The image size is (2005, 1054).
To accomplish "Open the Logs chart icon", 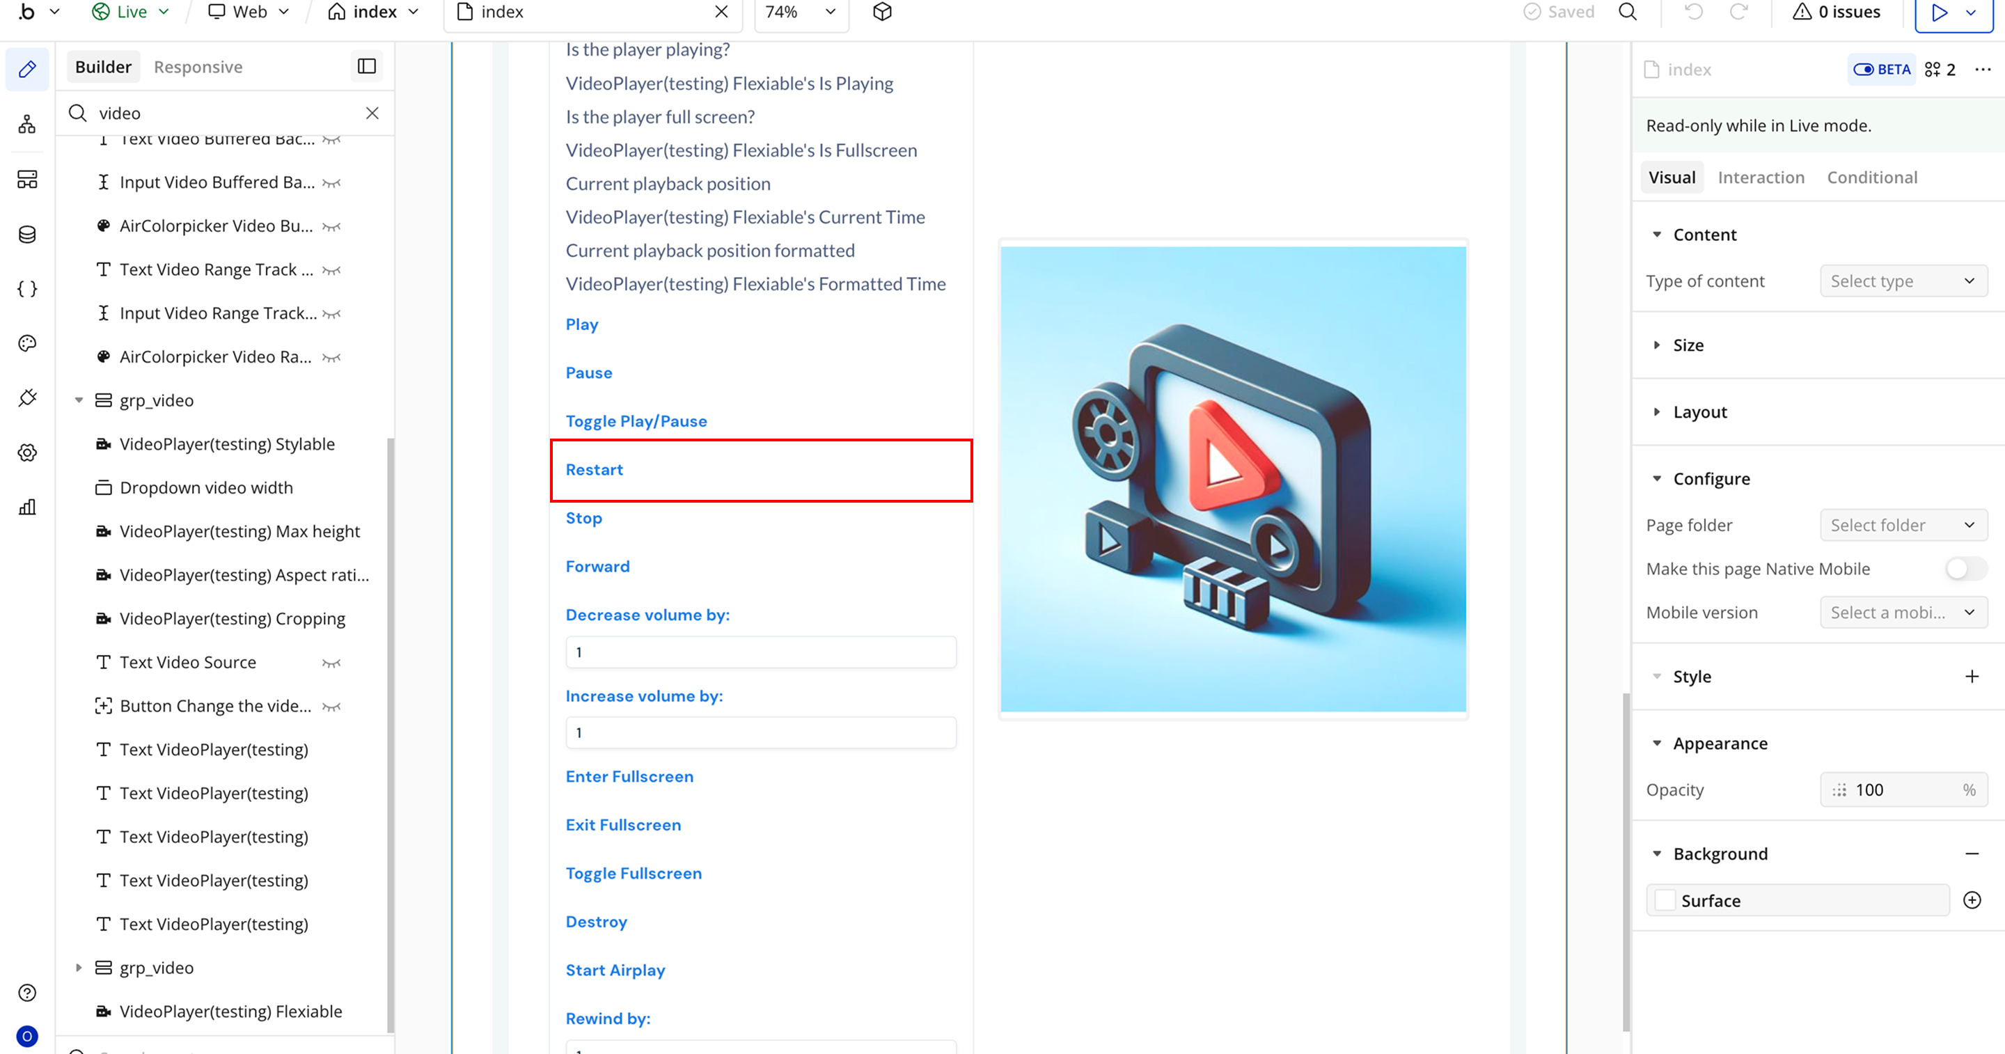I will (x=27, y=508).
